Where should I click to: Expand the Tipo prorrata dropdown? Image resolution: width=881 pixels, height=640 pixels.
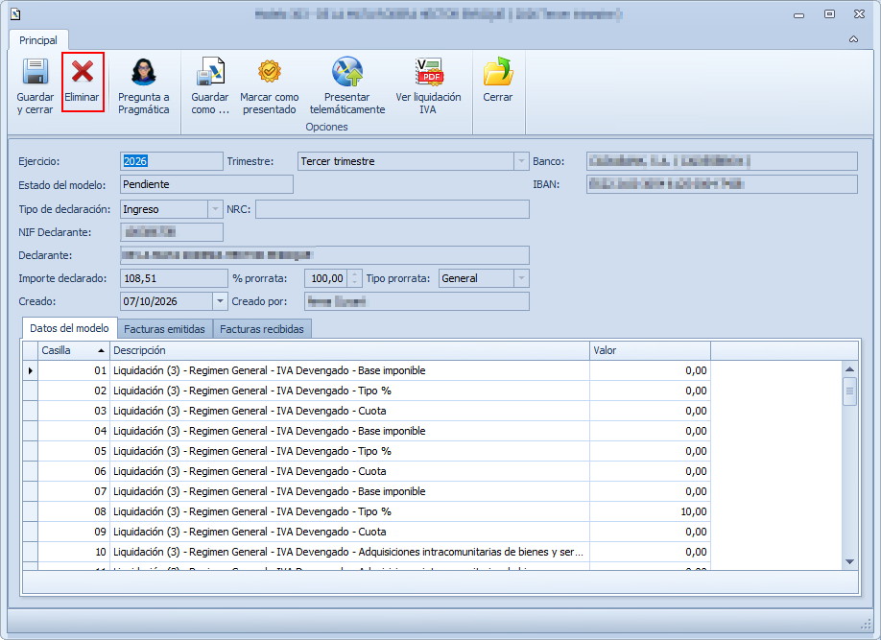click(521, 278)
